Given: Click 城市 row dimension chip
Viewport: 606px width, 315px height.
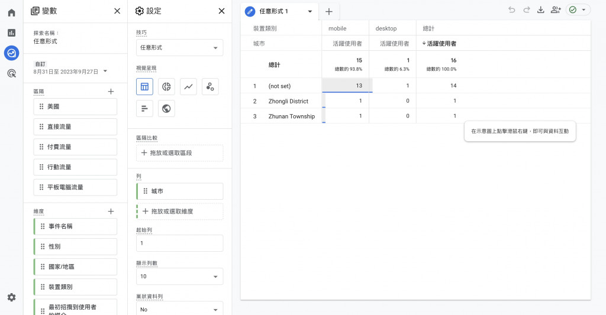Looking at the screenshot, I should 180,191.
